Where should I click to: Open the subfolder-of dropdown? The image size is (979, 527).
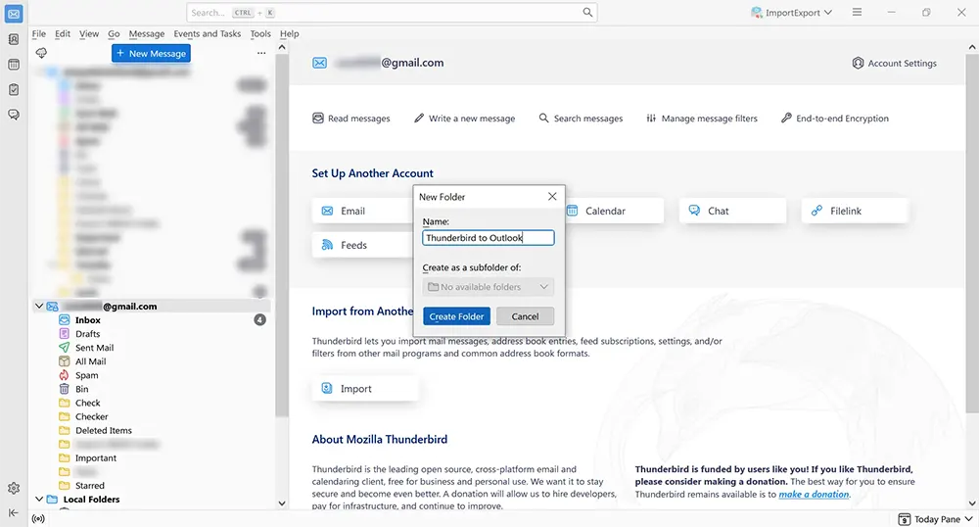click(489, 287)
